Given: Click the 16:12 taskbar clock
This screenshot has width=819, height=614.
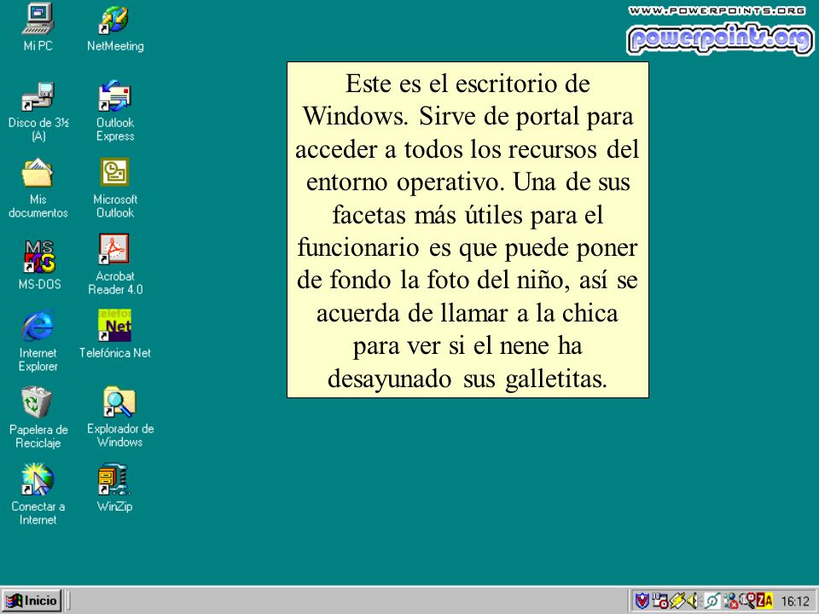Looking at the screenshot, I should pyautogui.click(x=795, y=601).
